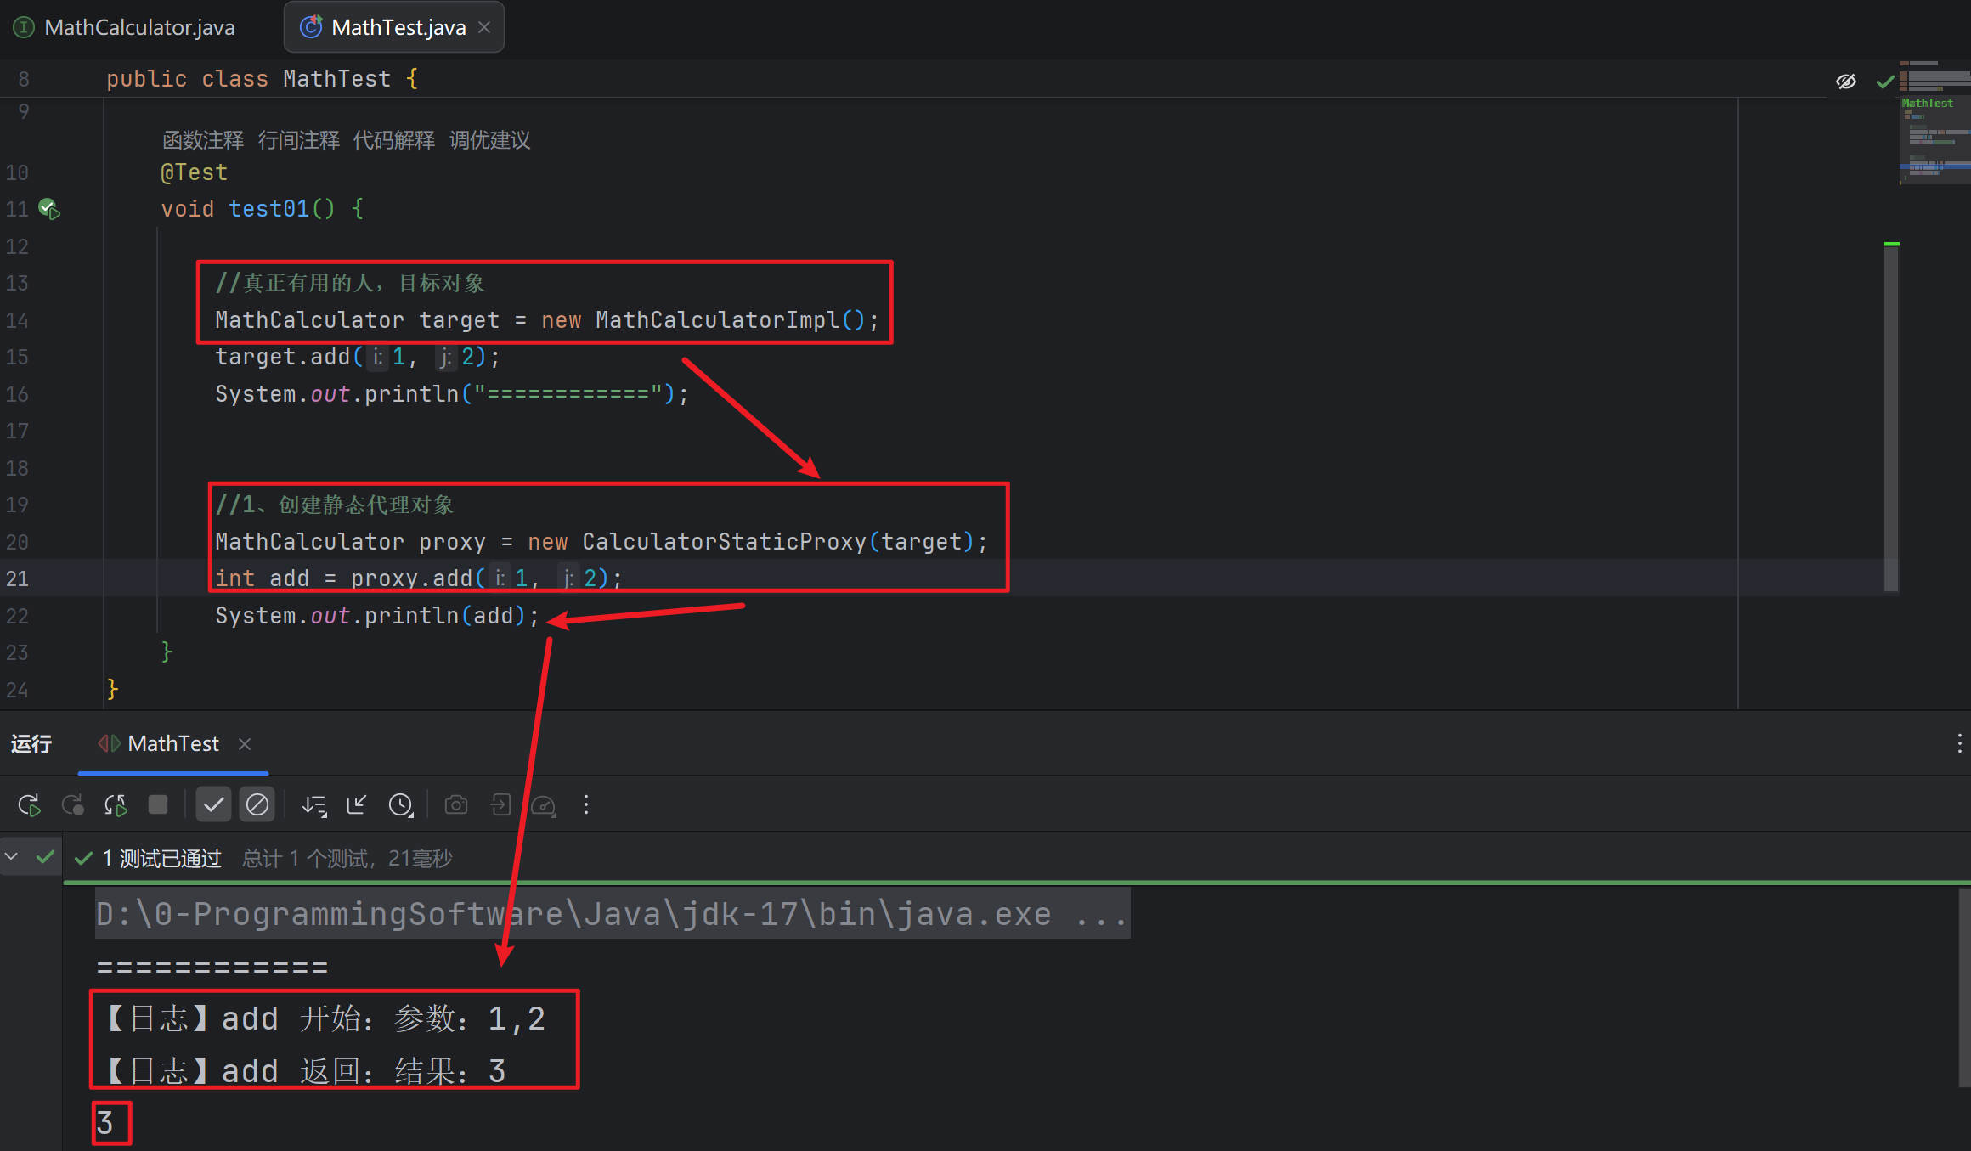Click the Stop run square button
This screenshot has height=1151, width=1971.
pyautogui.click(x=158, y=804)
